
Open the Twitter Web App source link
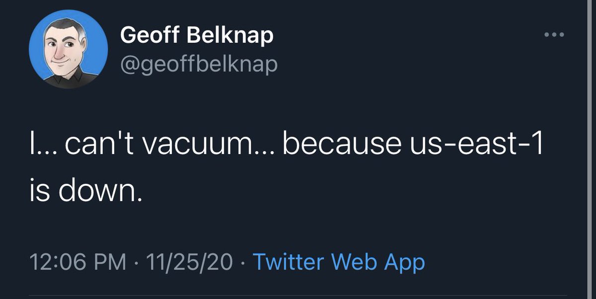coord(339,261)
